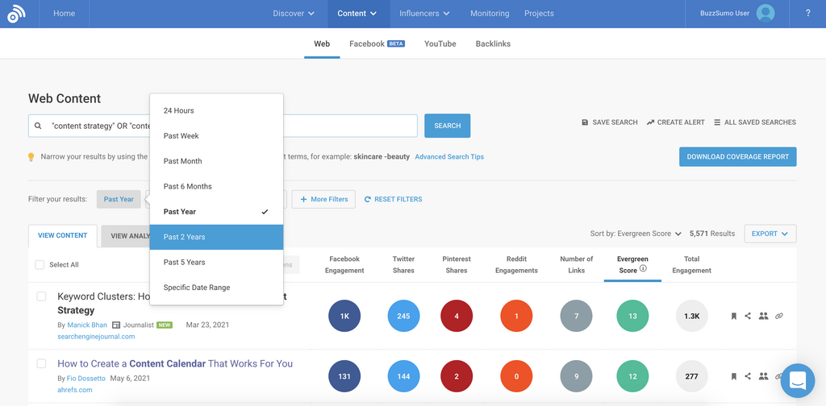
Task: Open the chat support bubble
Action: [797, 380]
